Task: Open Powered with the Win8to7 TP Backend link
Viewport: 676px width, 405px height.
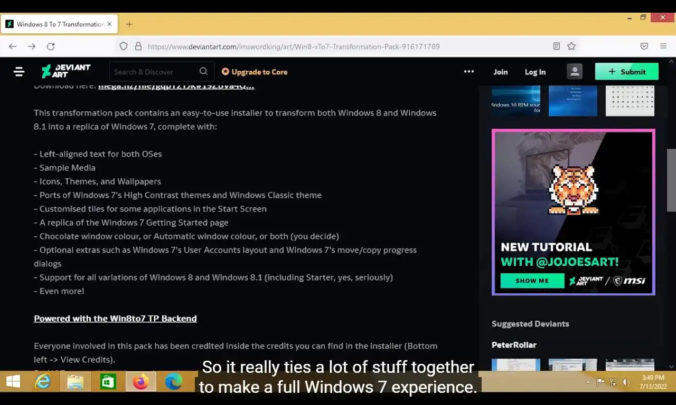Action: [115, 319]
